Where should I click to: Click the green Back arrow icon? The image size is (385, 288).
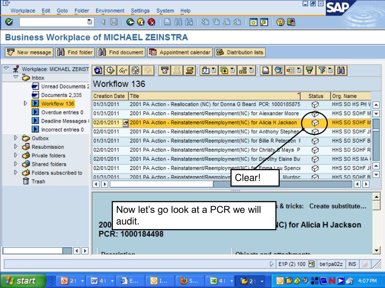coord(130,22)
